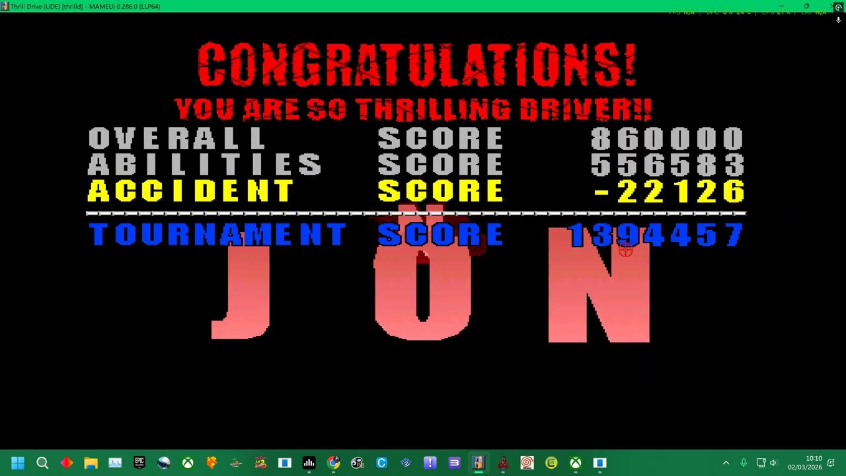Restore the MAME window size
This screenshot has width=846, height=476.
coord(806,6)
